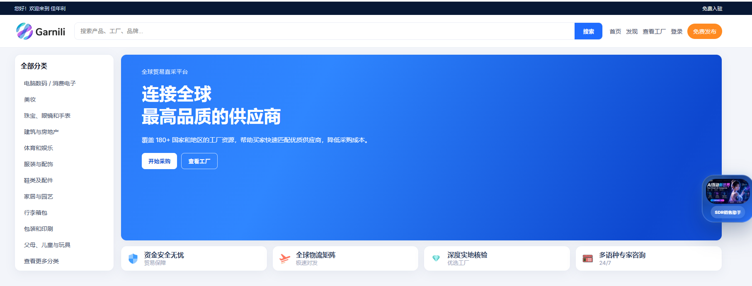Click the 最高品质的供应商 banner headline
This screenshot has height=286, width=752.
(211, 116)
